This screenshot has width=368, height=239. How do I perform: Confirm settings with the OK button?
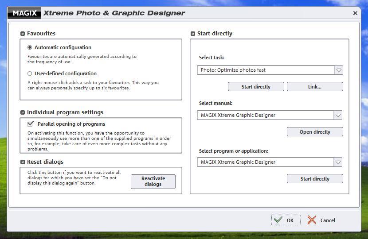click(x=286, y=220)
